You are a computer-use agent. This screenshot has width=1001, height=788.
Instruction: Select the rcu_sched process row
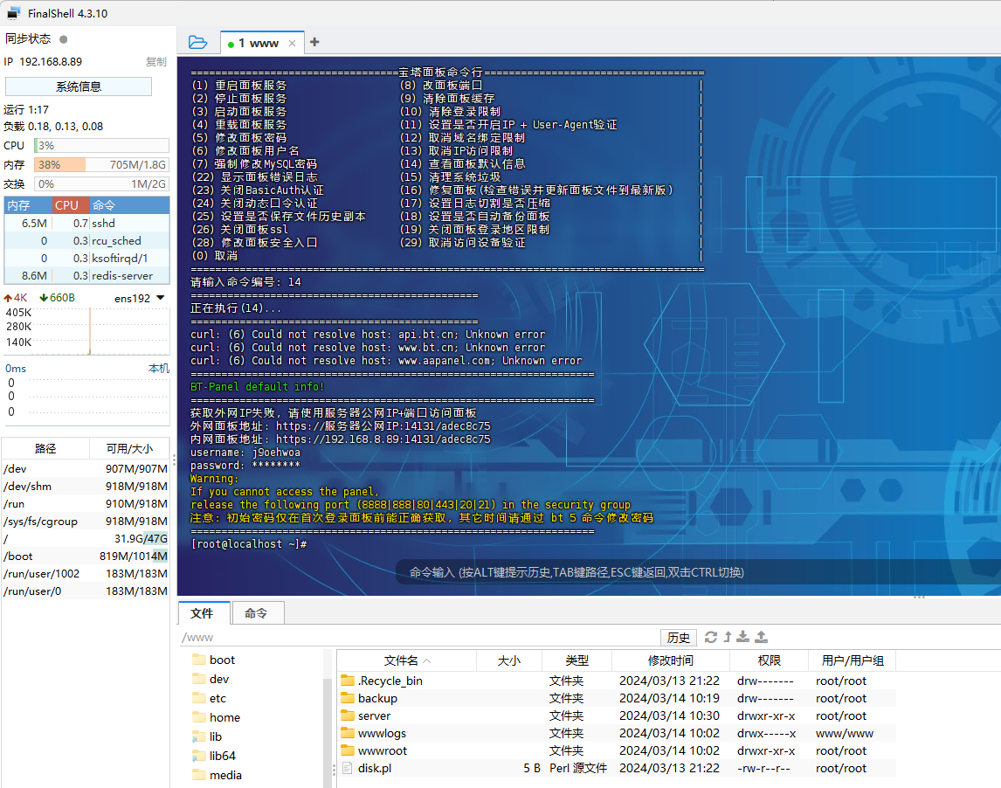click(x=86, y=241)
